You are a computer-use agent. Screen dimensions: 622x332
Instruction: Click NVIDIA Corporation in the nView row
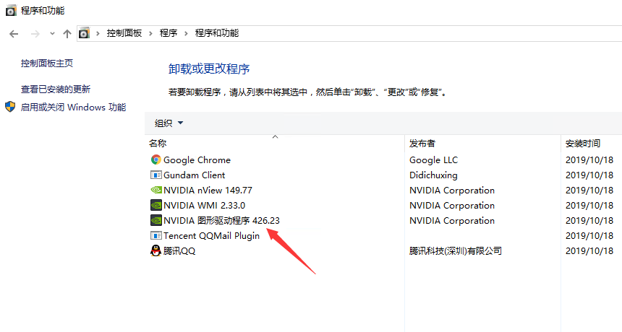coord(452,191)
